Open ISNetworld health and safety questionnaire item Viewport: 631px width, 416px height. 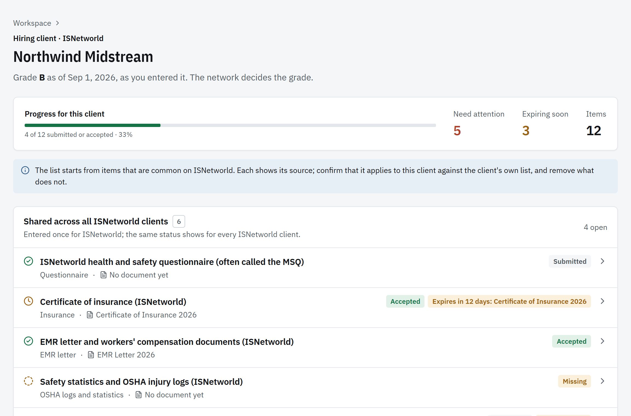point(172,262)
